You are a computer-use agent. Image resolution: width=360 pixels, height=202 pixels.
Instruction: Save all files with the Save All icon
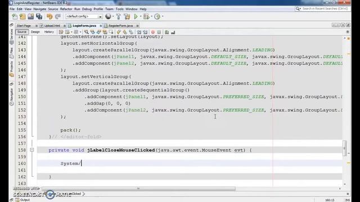39,16
